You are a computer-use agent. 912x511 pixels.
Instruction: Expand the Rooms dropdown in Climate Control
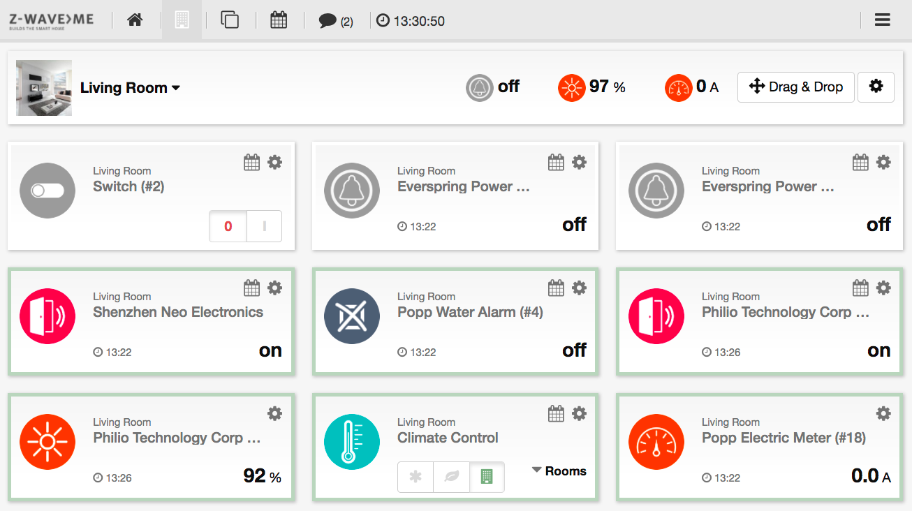point(559,471)
